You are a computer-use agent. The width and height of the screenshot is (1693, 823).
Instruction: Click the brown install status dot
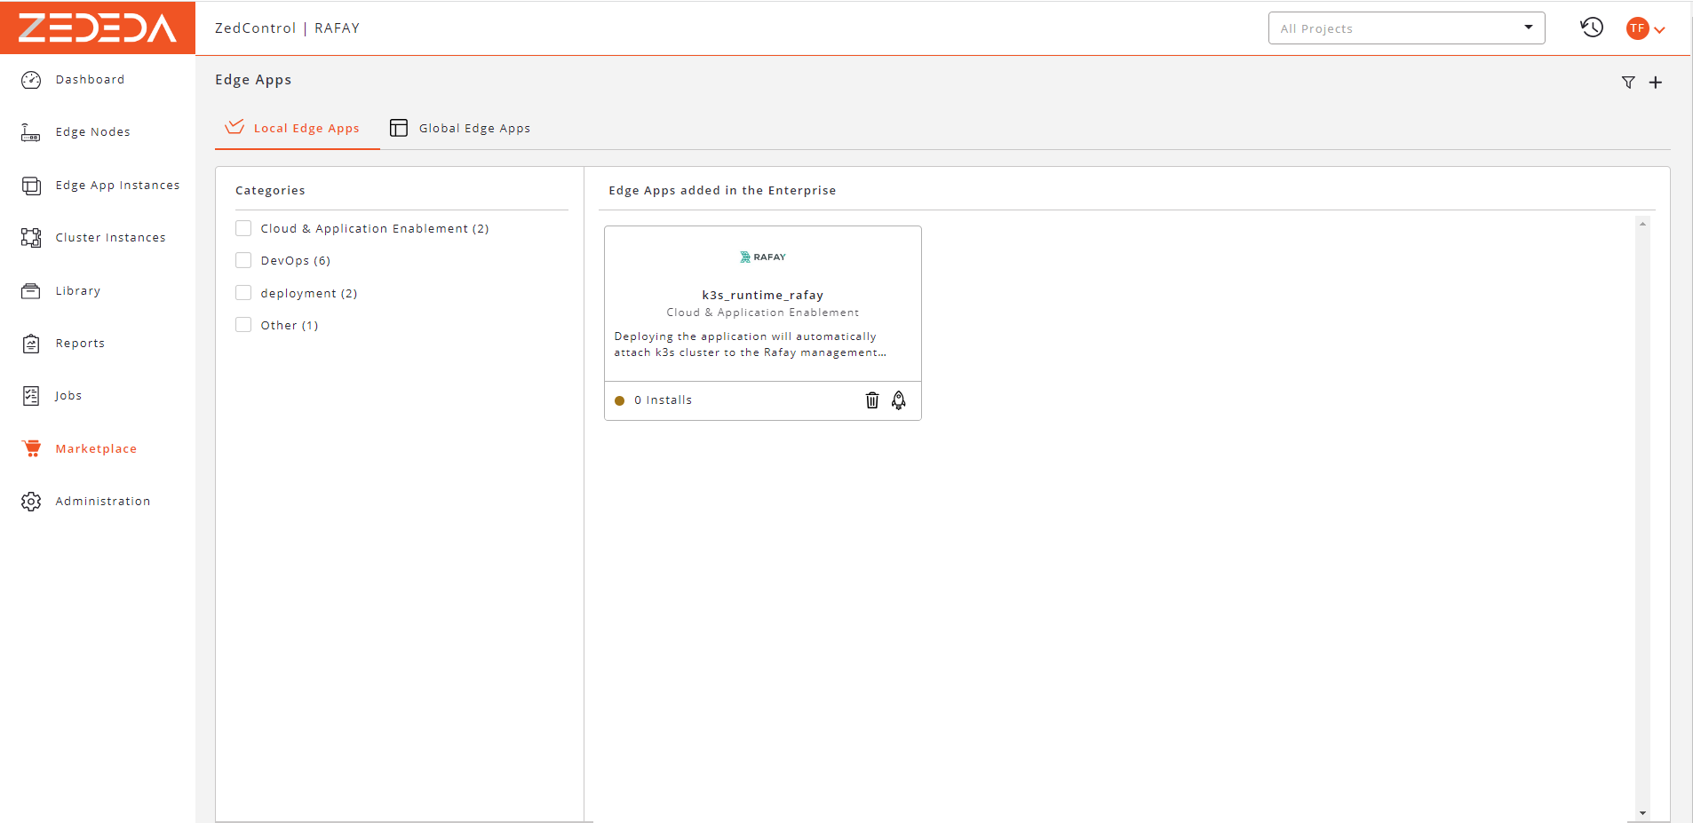click(x=620, y=400)
